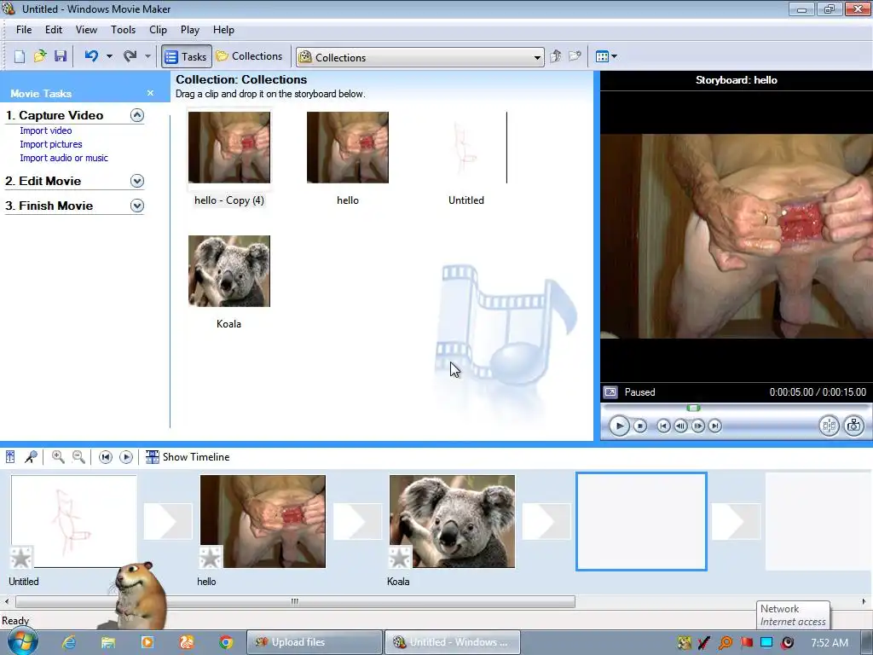Step to the next frame

[x=697, y=426]
